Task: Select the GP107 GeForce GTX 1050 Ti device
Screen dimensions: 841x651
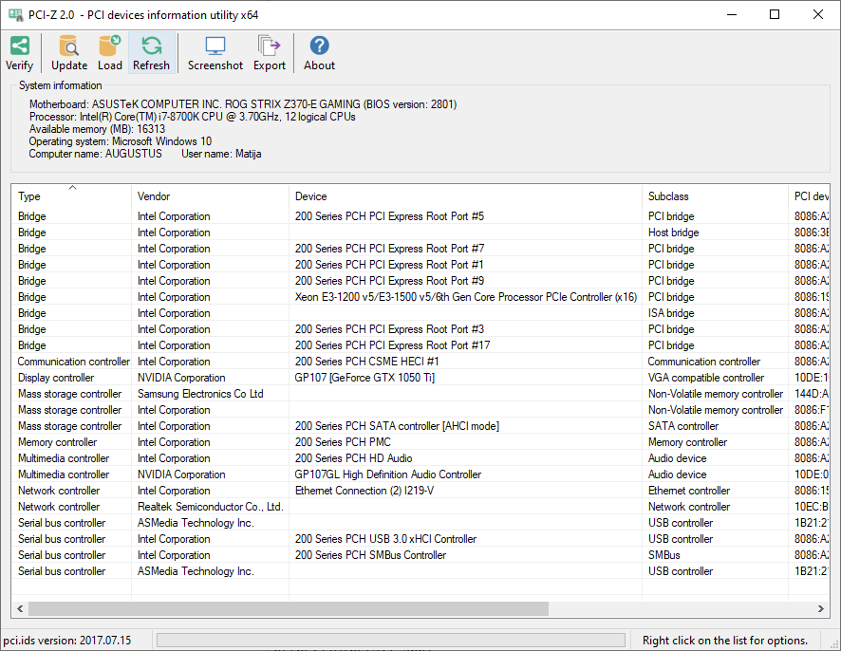Action: (x=364, y=378)
